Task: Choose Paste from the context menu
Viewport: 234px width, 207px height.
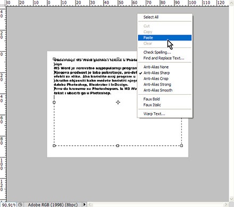Action: click(x=165, y=38)
